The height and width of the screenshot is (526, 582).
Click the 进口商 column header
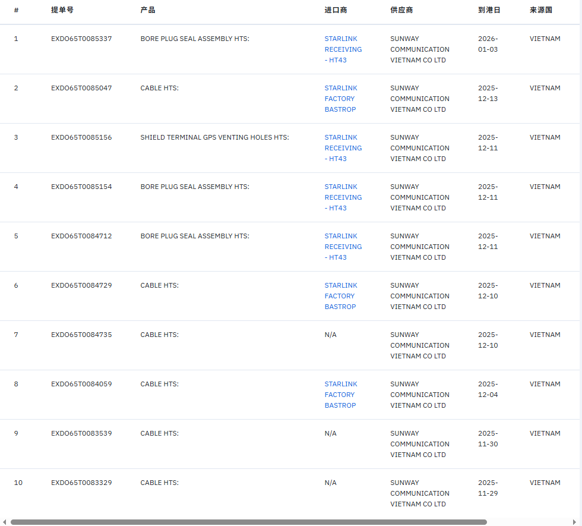click(336, 10)
